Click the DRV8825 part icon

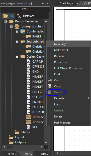[29, 67]
